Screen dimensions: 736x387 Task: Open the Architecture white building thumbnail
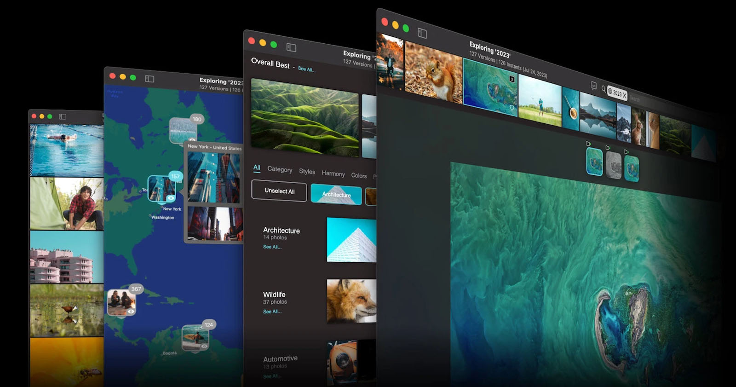351,240
